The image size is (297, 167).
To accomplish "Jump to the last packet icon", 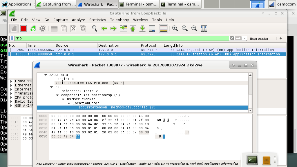I will pyautogui.click(x=142, y=29).
